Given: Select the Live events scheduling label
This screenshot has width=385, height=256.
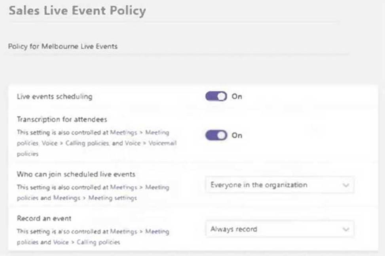Looking at the screenshot, I should click(54, 96).
